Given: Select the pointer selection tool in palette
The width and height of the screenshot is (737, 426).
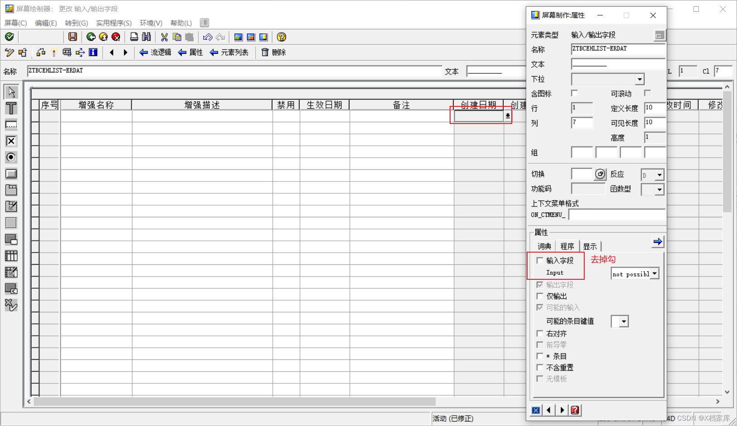Looking at the screenshot, I should tap(11, 92).
